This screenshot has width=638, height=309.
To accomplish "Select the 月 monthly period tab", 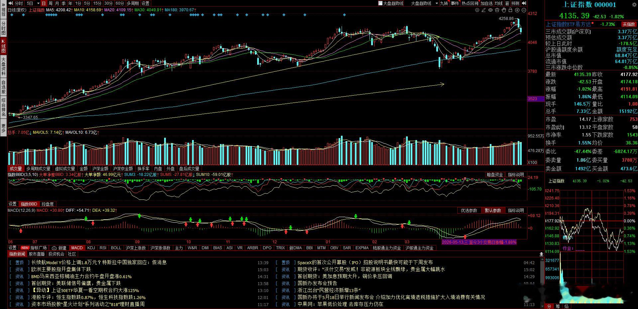I will 57,3.
